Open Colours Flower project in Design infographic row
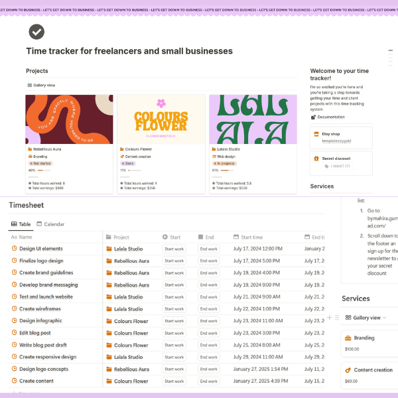The height and width of the screenshot is (398, 398). 131,321
